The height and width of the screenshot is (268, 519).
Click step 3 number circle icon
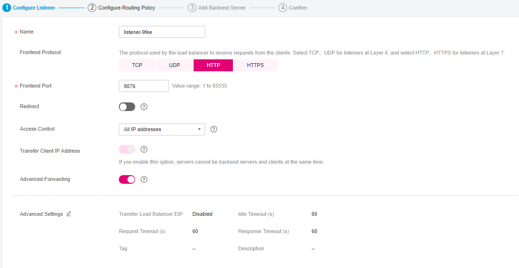pos(192,8)
